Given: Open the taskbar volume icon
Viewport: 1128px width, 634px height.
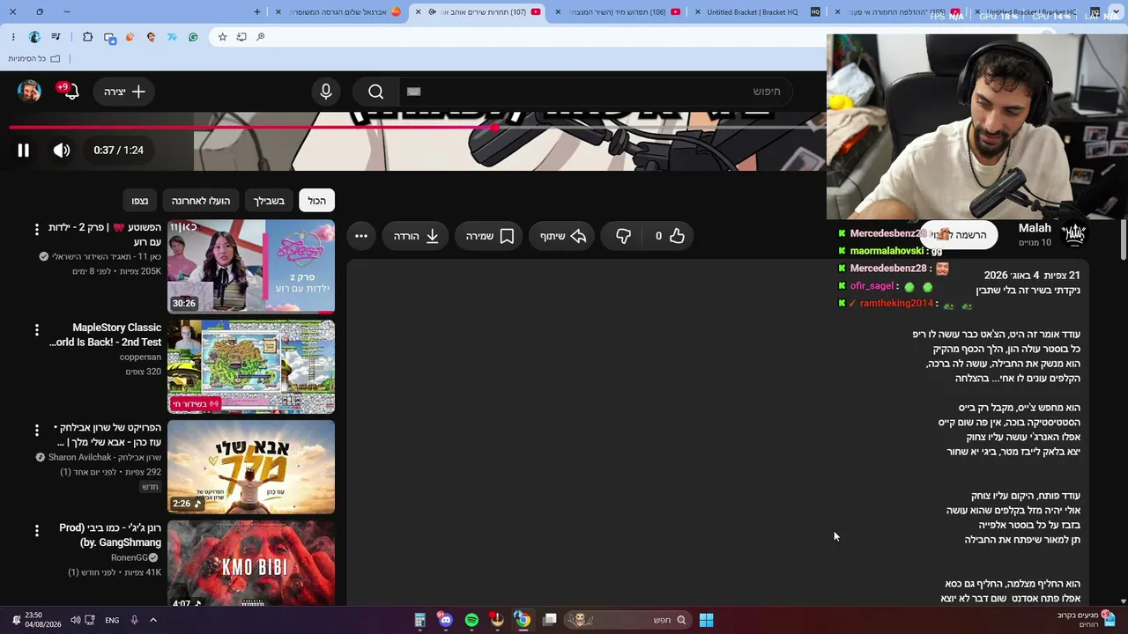Looking at the screenshot, I should [x=75, y=620].
